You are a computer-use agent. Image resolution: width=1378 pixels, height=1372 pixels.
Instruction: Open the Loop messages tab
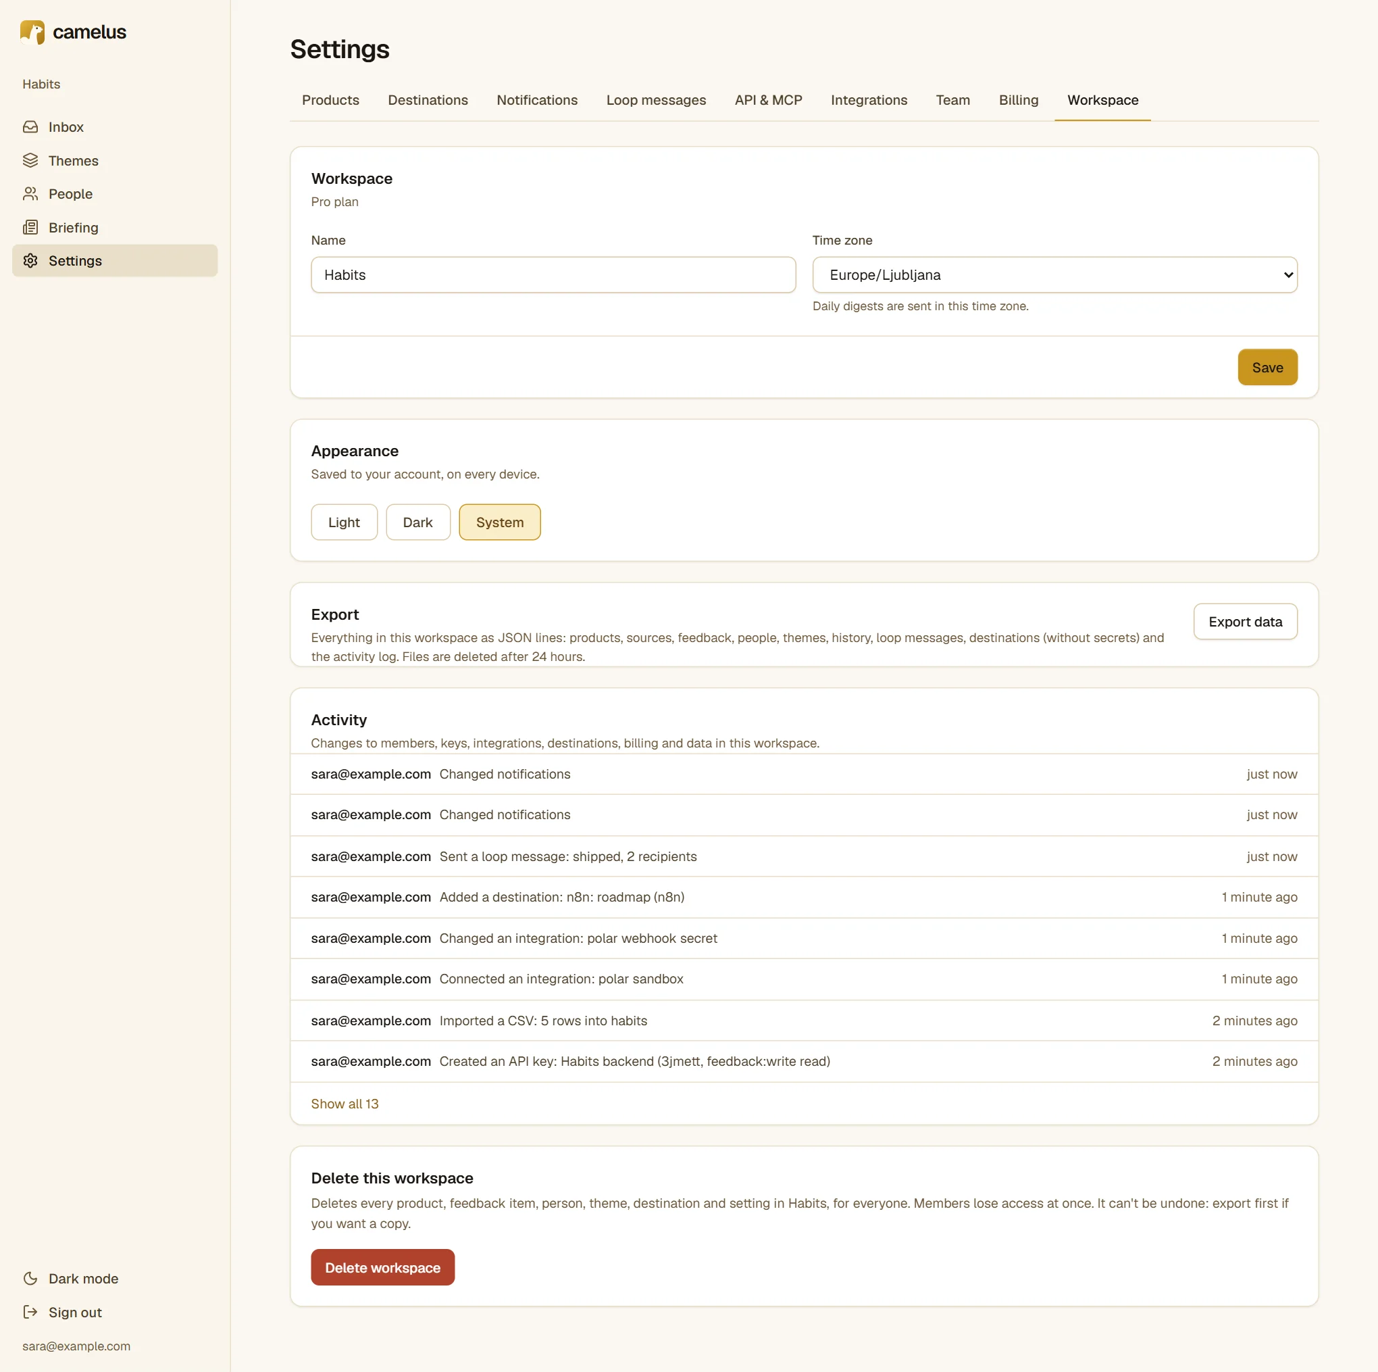(656, 100)
